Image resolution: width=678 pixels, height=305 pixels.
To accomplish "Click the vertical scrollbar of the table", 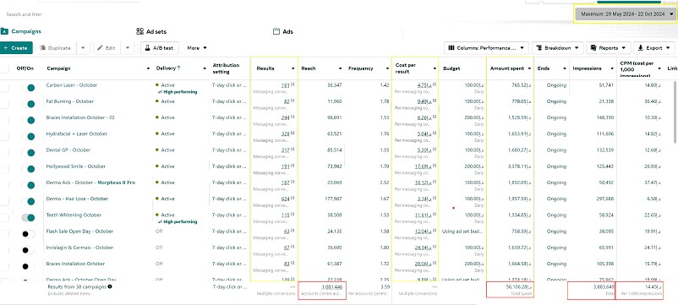I will [675, 112].
